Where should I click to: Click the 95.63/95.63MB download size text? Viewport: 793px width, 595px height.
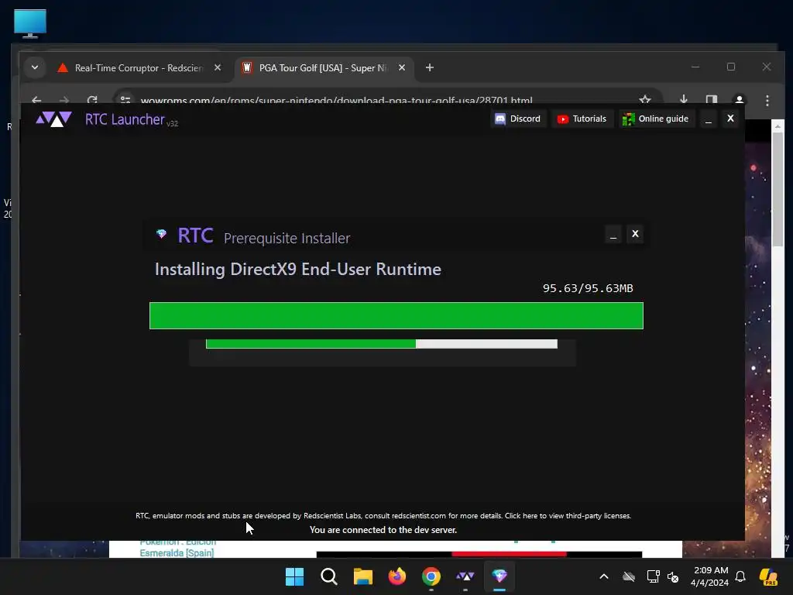588,288
